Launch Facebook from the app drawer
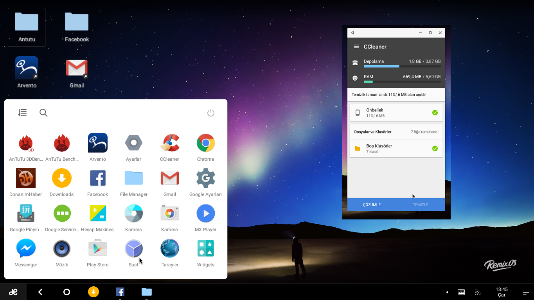This screenshot has height=300, width=534. (x=98, y=182)
